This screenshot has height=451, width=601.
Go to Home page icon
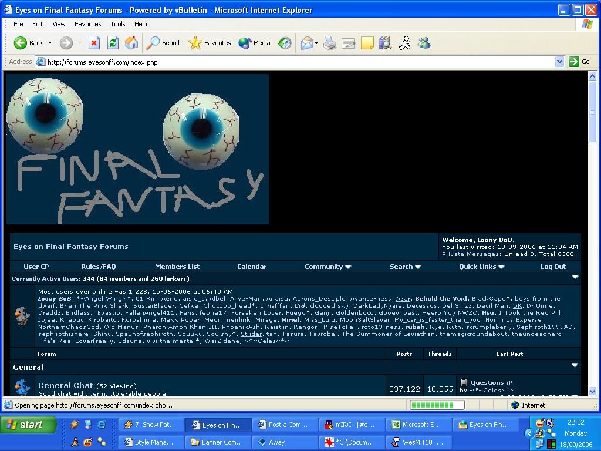point(131,42)
